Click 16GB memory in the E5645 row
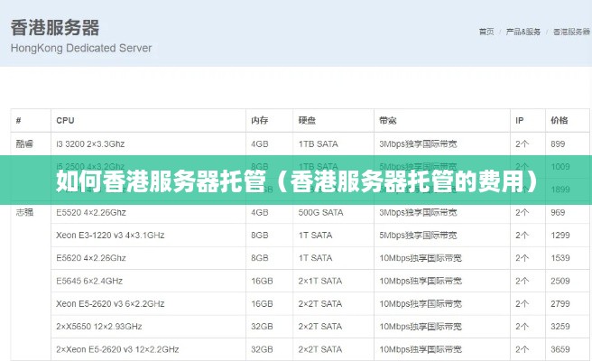Image resolution: width=592 pixels, height=361 pixels. (262, 281)
